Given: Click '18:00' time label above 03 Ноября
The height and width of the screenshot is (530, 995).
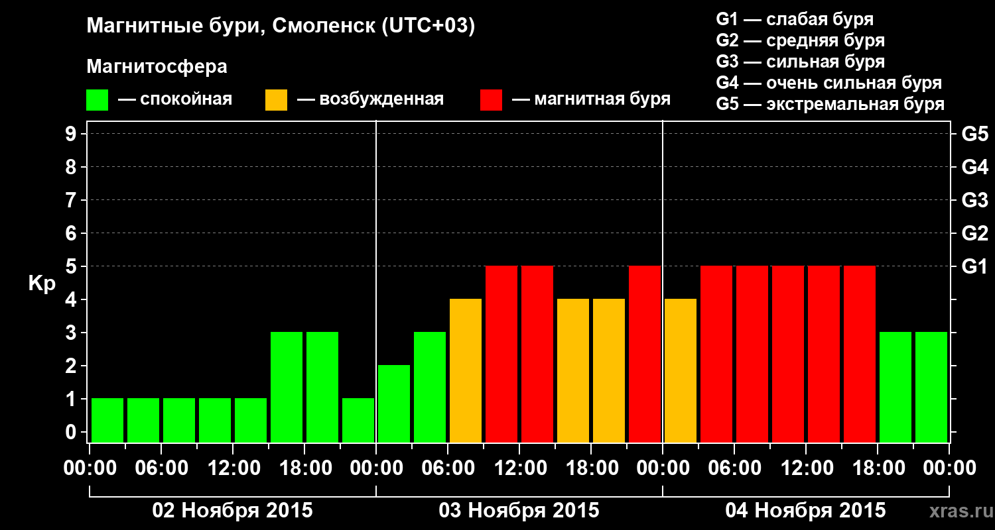Looking at the screenshot, I should (591, 468).
